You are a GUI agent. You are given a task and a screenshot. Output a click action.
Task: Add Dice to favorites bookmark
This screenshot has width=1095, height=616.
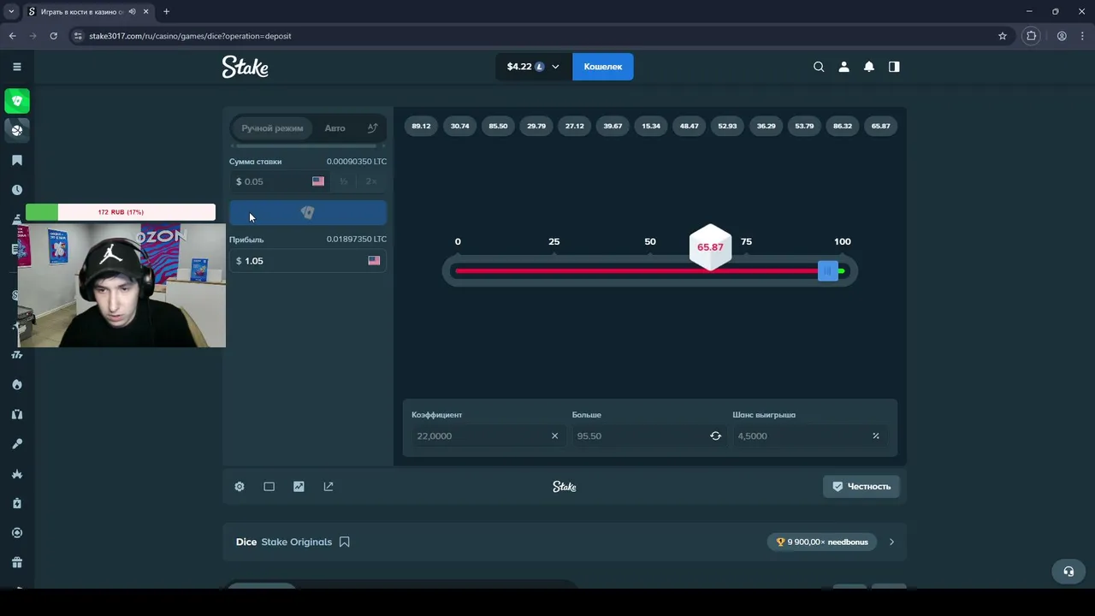[345, 542]
